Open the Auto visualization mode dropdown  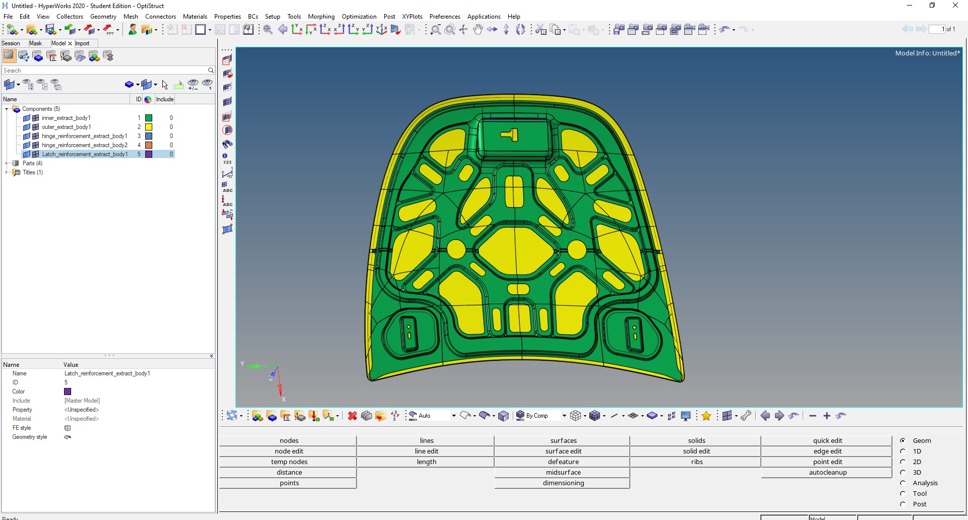point(454,416)
